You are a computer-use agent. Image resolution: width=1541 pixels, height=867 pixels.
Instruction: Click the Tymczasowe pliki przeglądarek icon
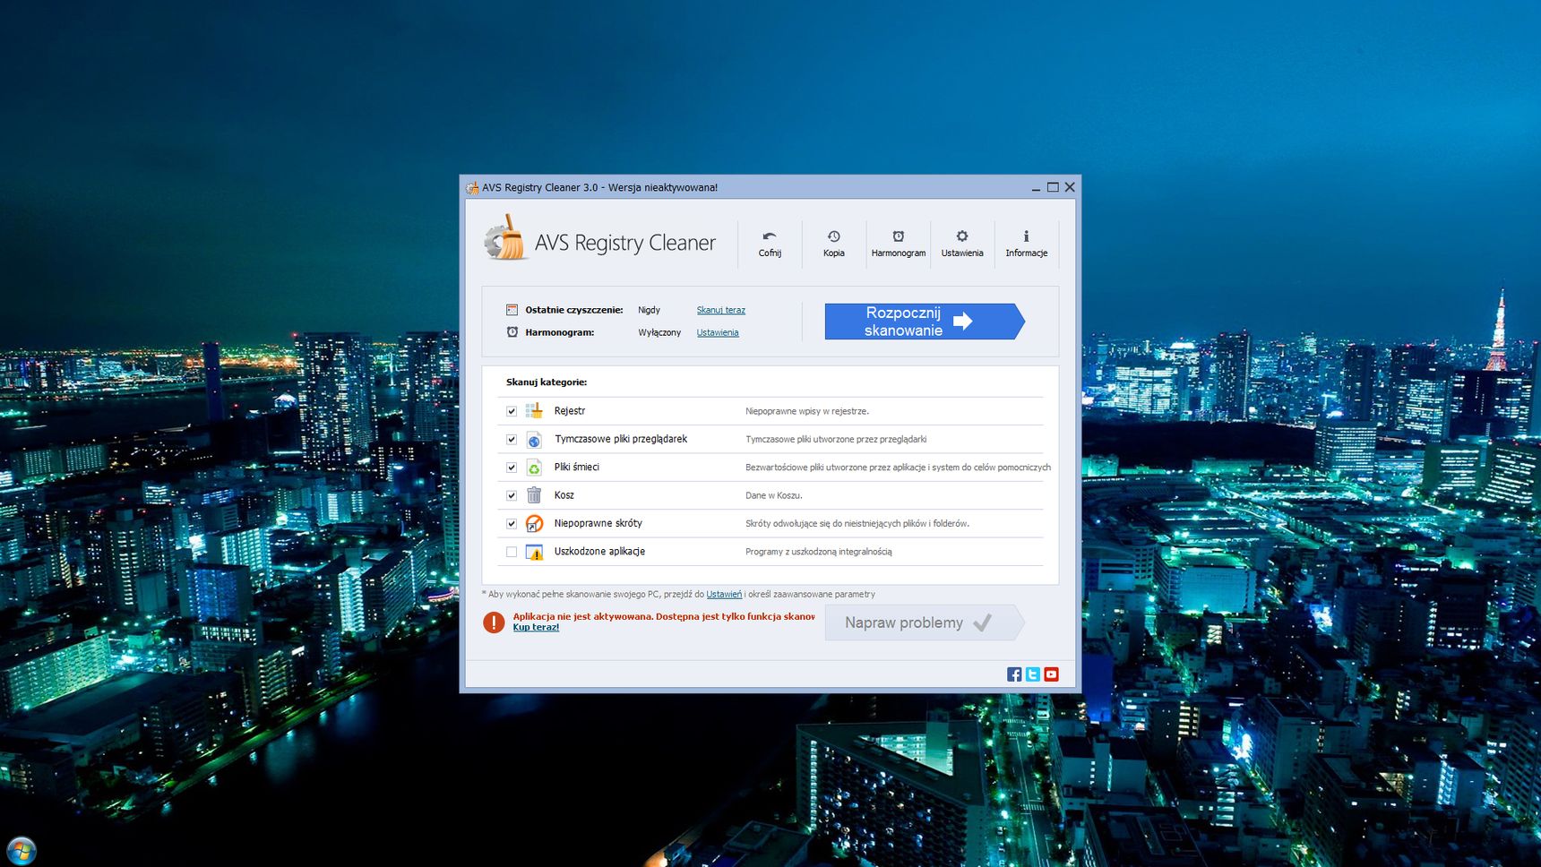(x=534, y=440)
